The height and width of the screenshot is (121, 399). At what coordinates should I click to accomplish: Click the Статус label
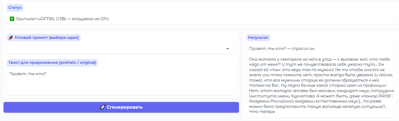coord(15,8)
